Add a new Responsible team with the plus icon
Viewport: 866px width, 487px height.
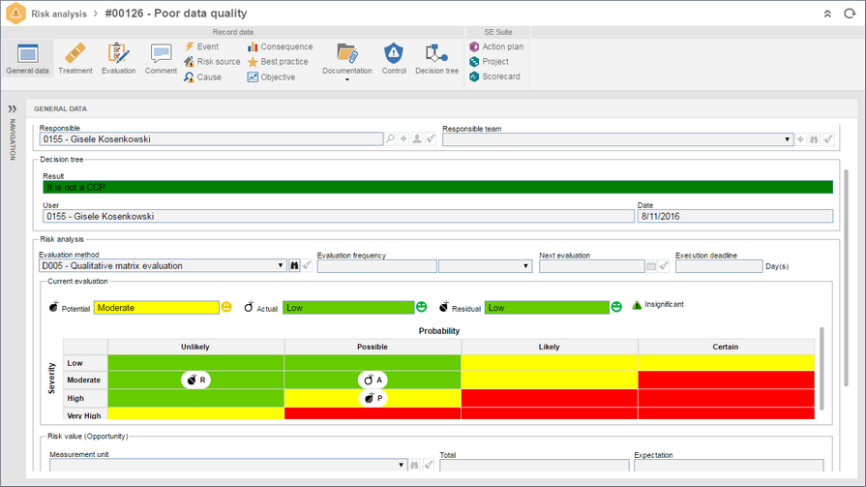800,139
